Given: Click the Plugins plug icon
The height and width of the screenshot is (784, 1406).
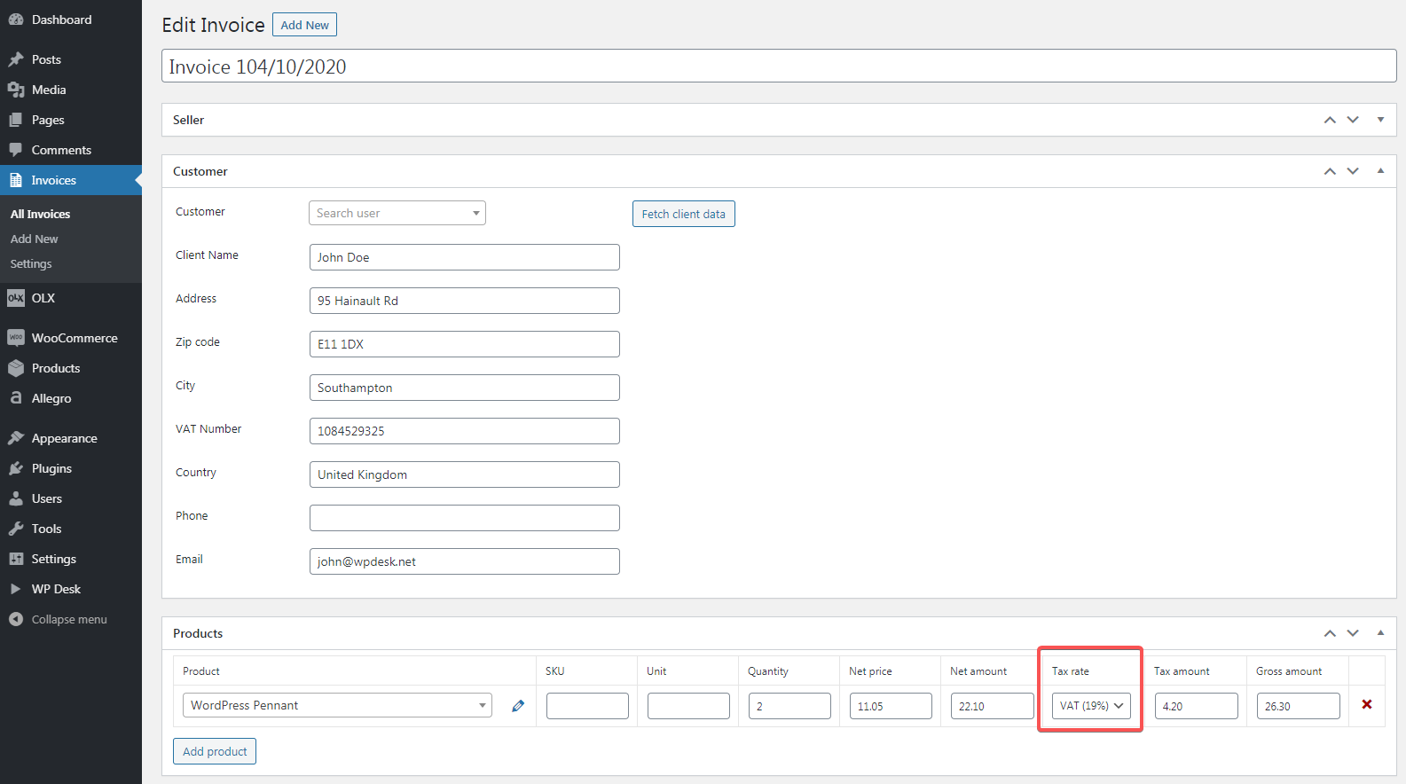Looking at the screenshot, I should (16, 468).
